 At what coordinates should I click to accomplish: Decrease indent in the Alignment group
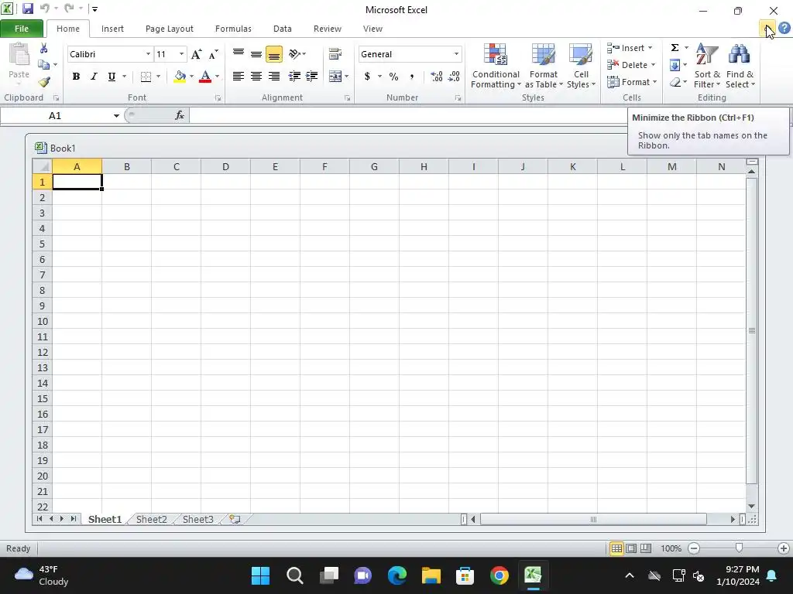coord(294,77)
